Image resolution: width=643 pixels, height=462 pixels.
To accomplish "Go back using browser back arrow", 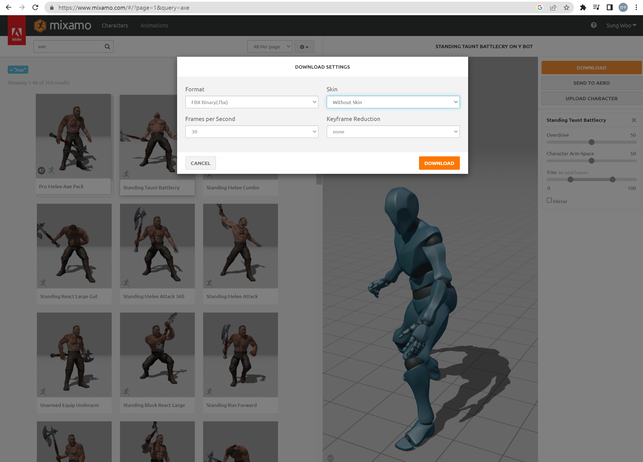I will 9,8.
